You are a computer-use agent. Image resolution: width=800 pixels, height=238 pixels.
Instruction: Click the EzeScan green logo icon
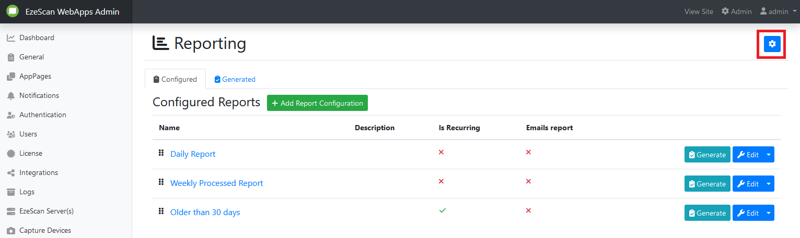tap(13, 11)
